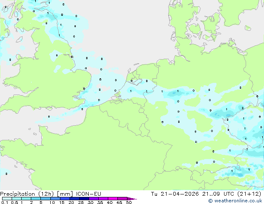264x204 pixels.
Task: Click the "2" precipitation value on the map
Action: pyautogui.click(x=242, y=108)
